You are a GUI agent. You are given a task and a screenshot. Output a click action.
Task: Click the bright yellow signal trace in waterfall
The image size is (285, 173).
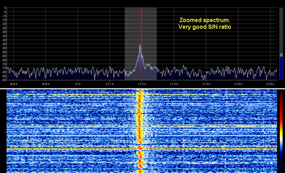140,128
